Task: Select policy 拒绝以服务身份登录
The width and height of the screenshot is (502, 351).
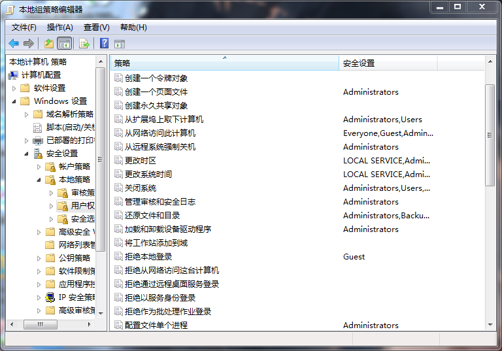Action: (x=159, y=297)
